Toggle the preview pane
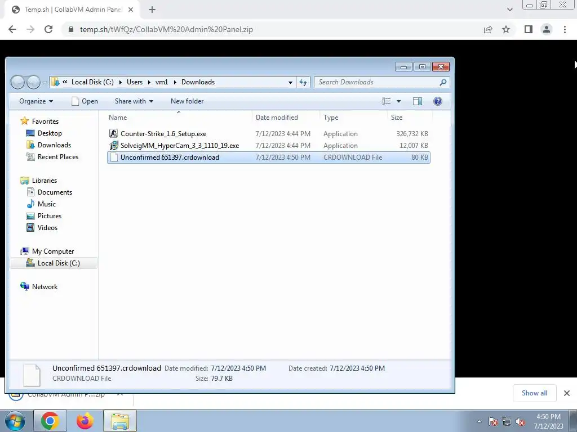The height and width of the screenshot is (432, 577). [x=418, y=101]
